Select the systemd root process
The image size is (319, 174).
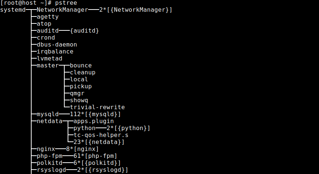pos(13,10)
